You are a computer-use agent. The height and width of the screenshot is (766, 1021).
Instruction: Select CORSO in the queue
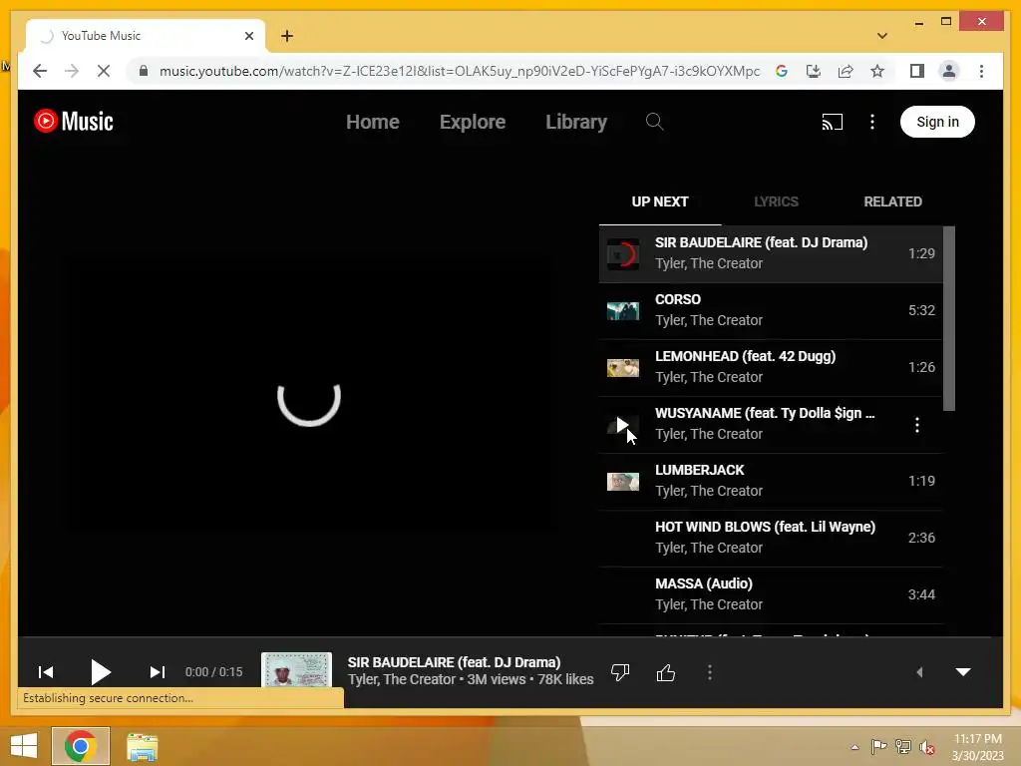tap(771, 310)
